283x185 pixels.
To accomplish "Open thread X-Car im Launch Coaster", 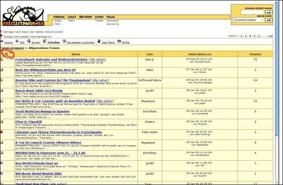I will (48, 143).
